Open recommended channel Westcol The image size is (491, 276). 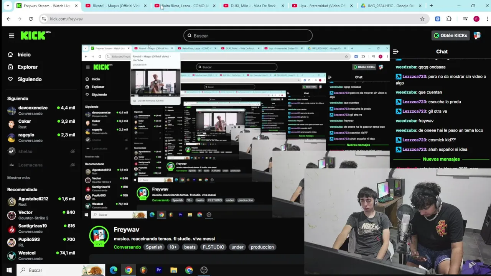point(41,255)
